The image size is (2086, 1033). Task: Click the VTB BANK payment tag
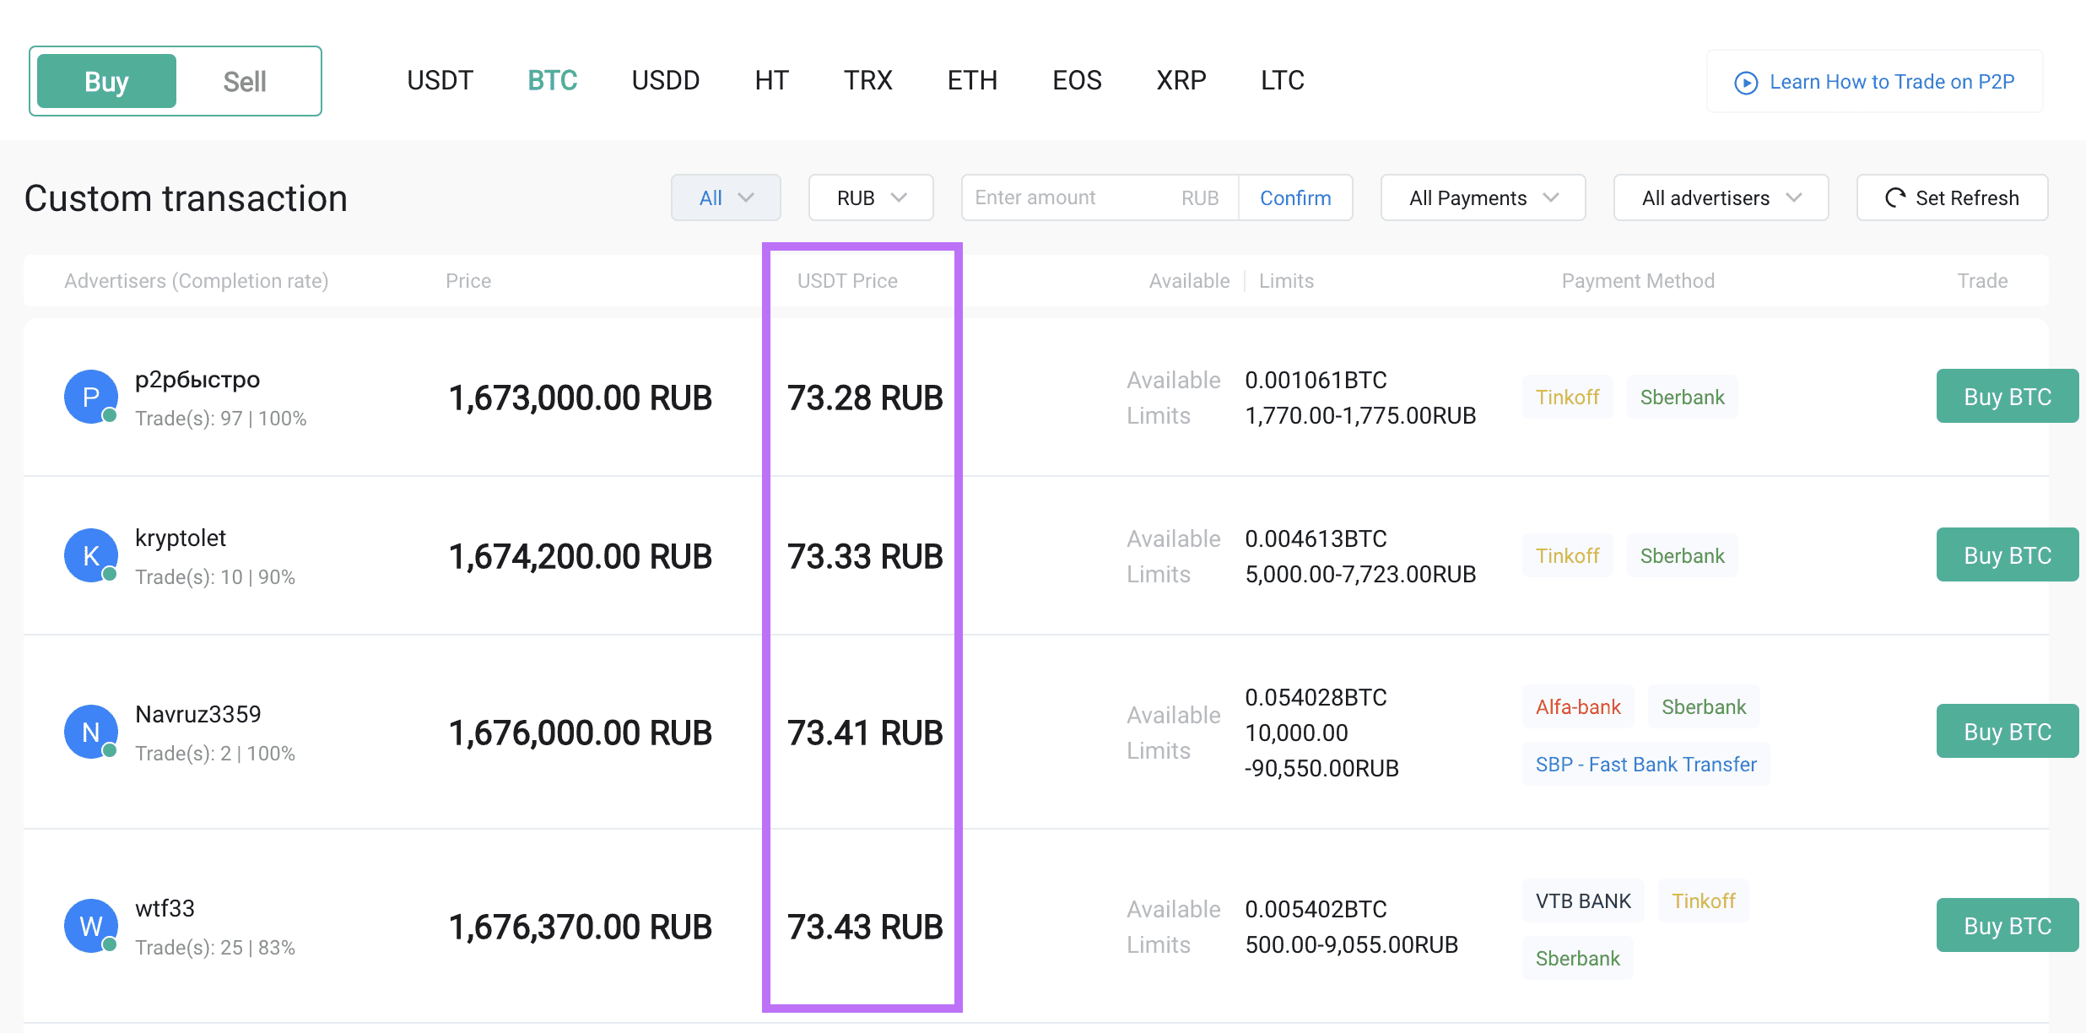point(1584,901)
